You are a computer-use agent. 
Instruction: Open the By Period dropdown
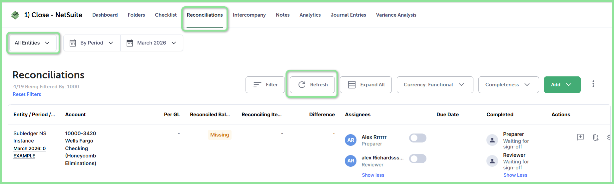pos(92,43)
